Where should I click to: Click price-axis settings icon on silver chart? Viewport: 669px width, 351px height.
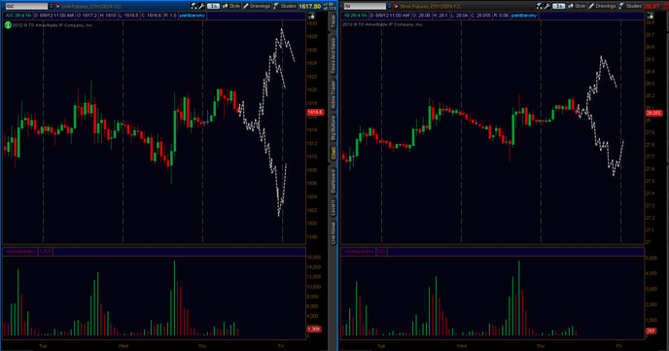(x=650, y=16)
